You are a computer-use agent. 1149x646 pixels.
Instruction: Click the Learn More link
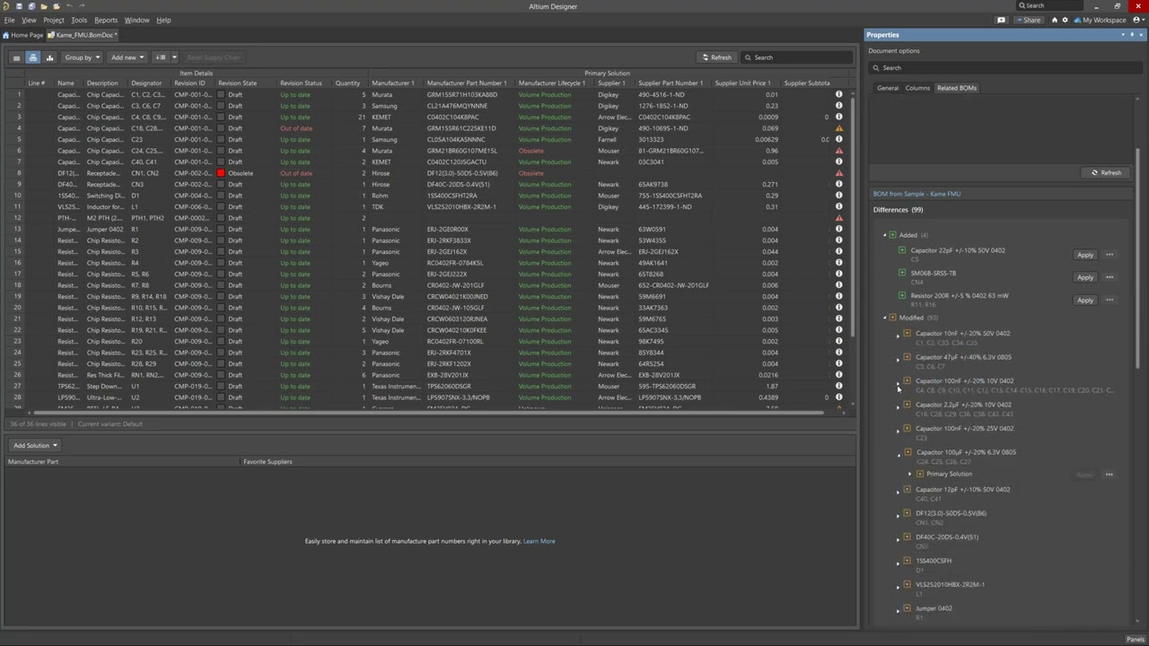click(x=539, y=541)
